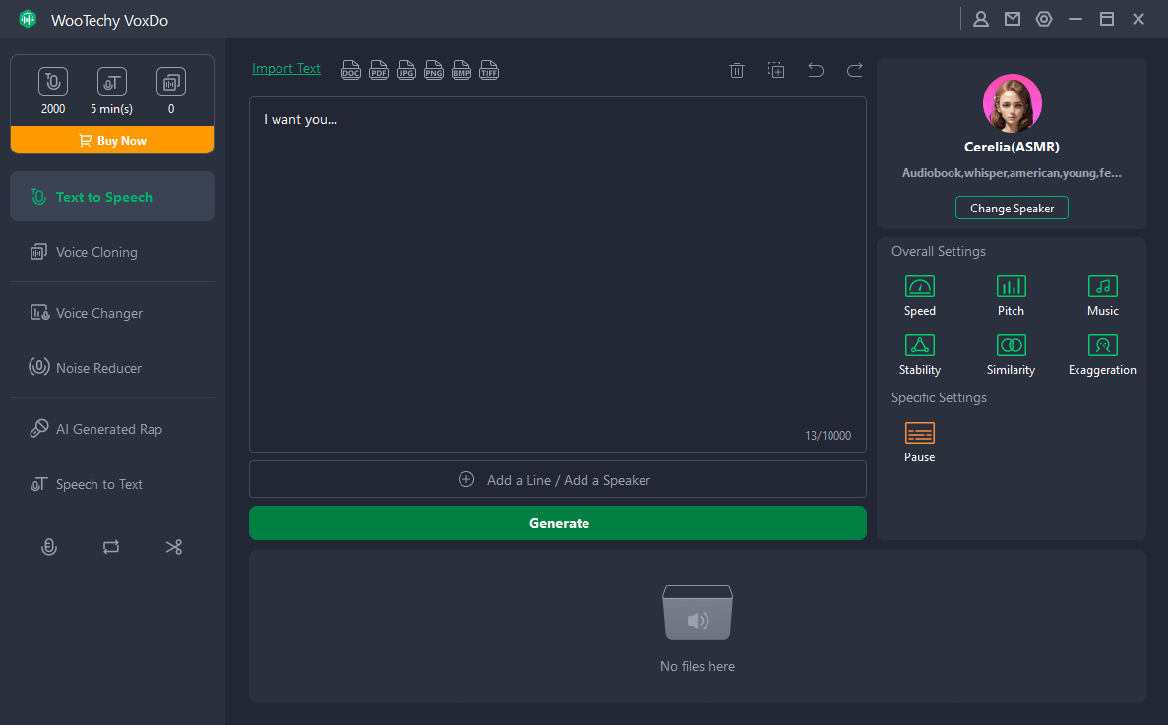Open the Voice Changer section
The width and height of the screenshot is (1168, 725).
click(x=98, y=313)
